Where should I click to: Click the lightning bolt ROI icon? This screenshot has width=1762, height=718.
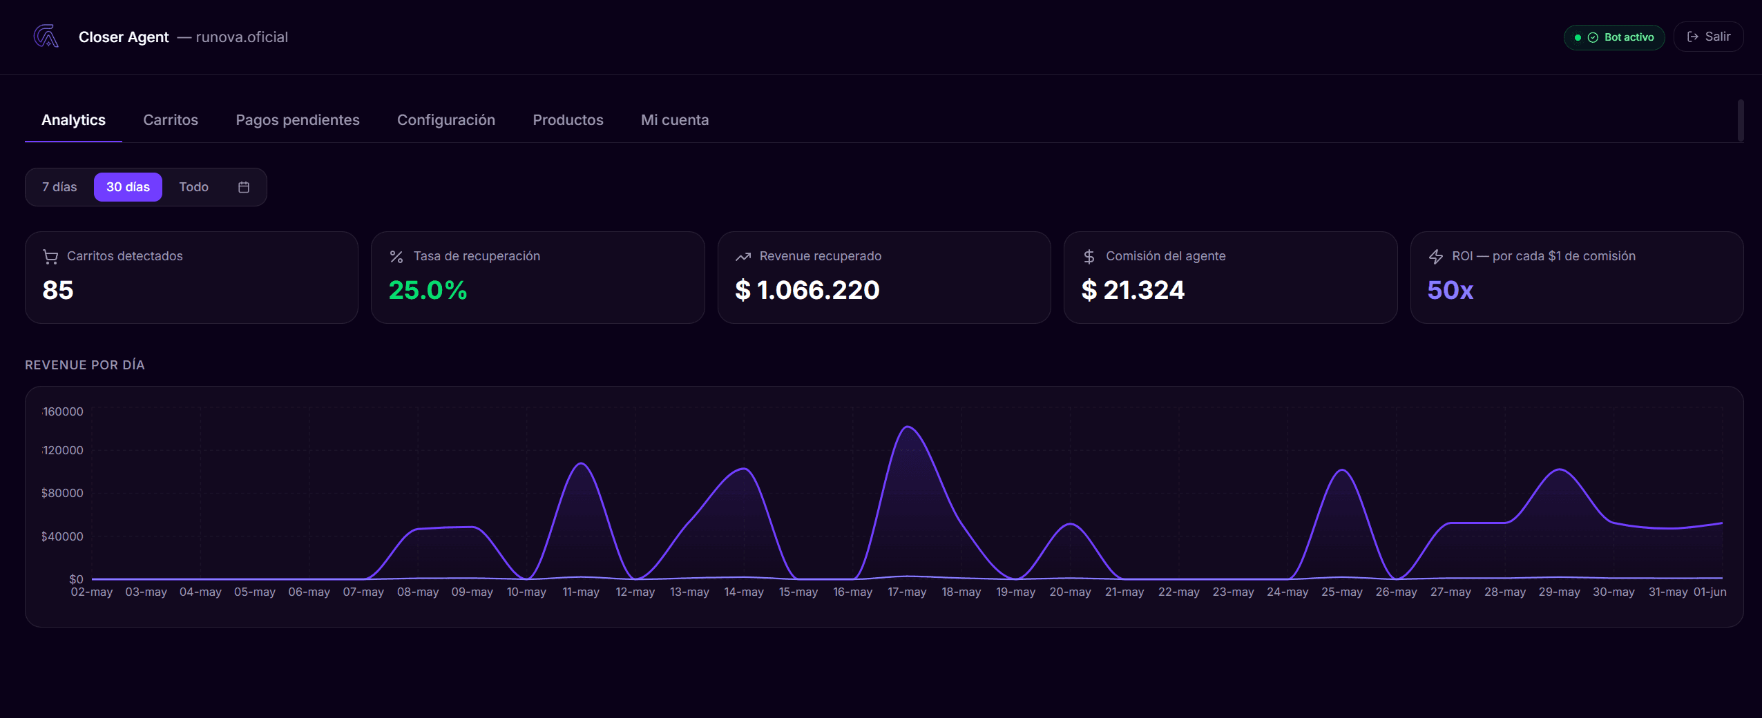(1436, 257)
